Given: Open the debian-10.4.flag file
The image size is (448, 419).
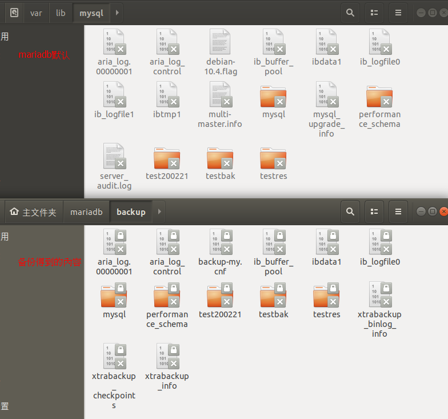Looking at the screenshot, I should click(220, 42).
